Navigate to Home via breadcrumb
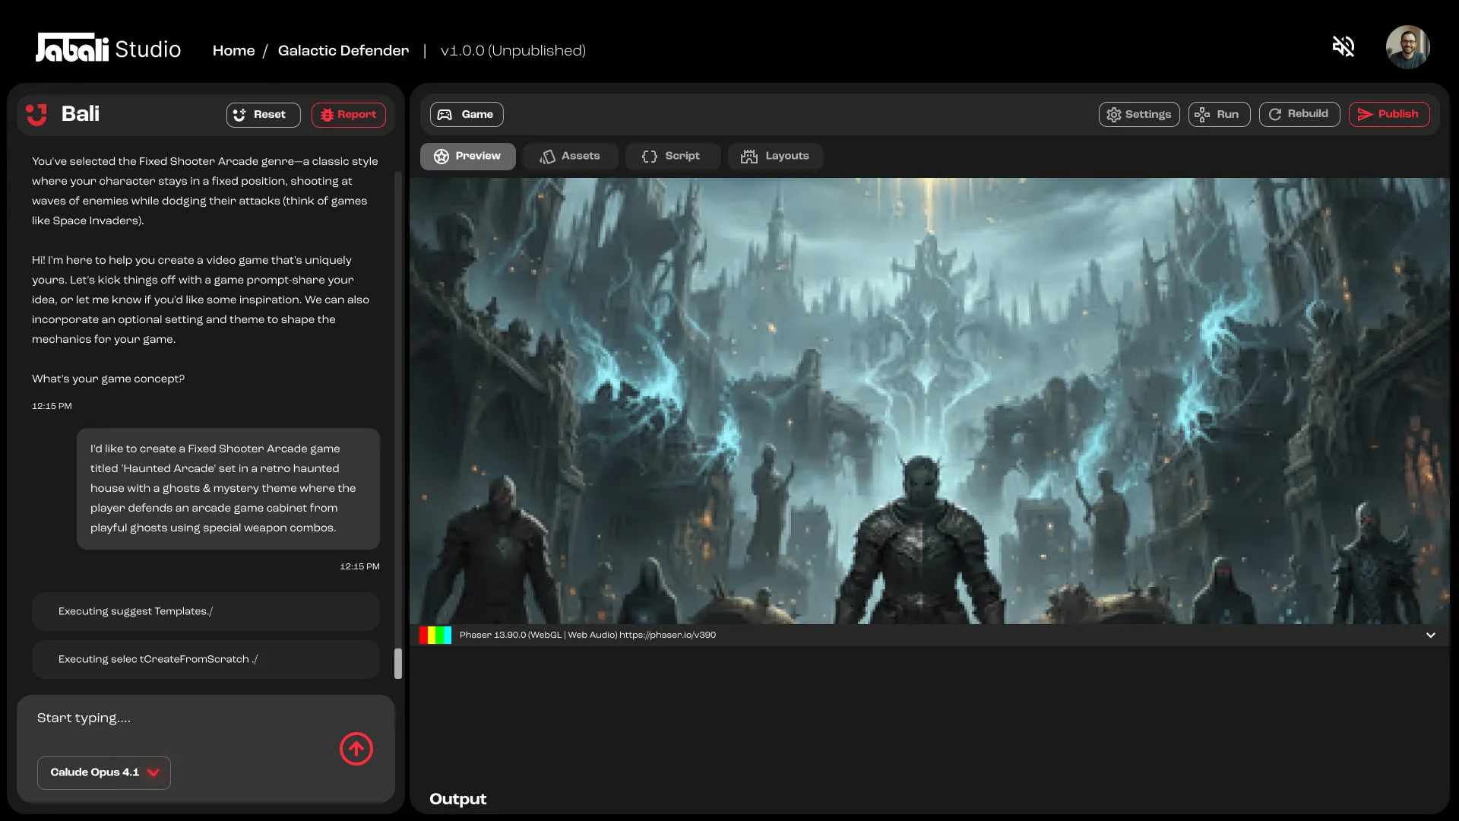This screenshot has height=821, width=1459. [233, 50]
